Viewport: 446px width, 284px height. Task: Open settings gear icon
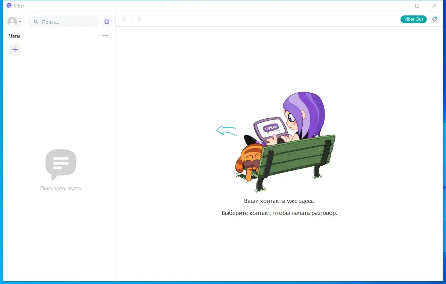[x=435, y=19]
